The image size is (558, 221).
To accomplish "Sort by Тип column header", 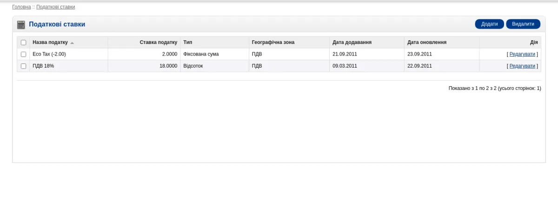I will [188, 42].
